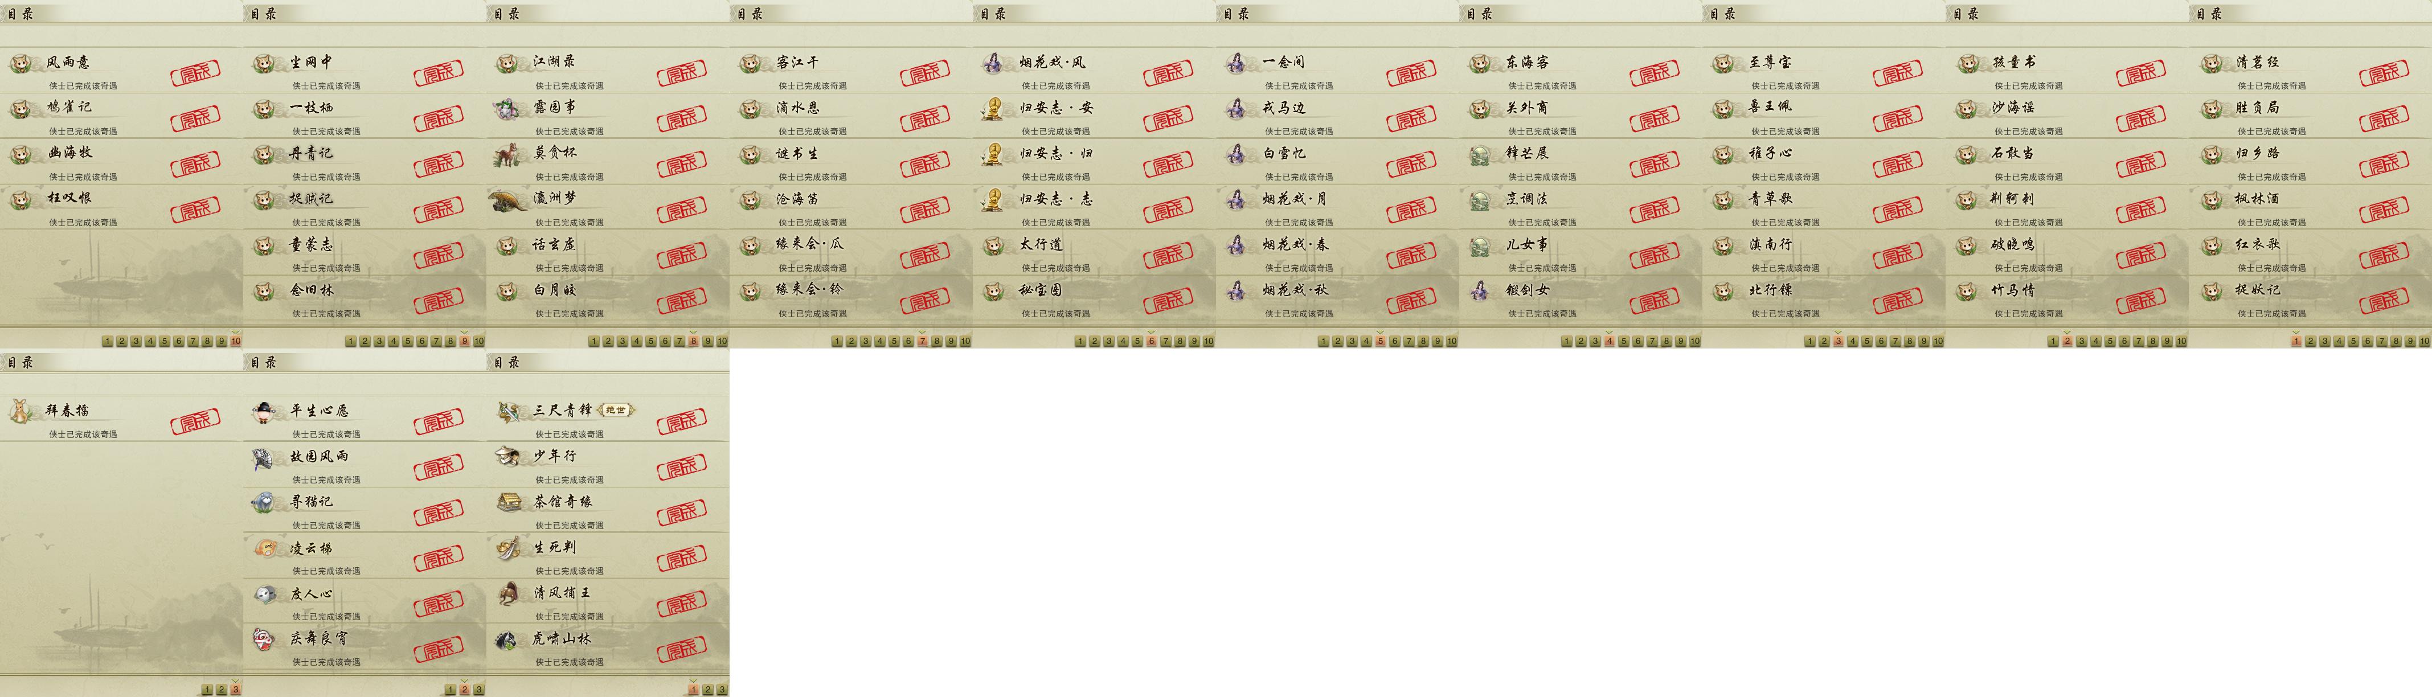Click the folding fan icon of 故园风雨
Viewport: 2432px width, 697px height.
point(264,457)
